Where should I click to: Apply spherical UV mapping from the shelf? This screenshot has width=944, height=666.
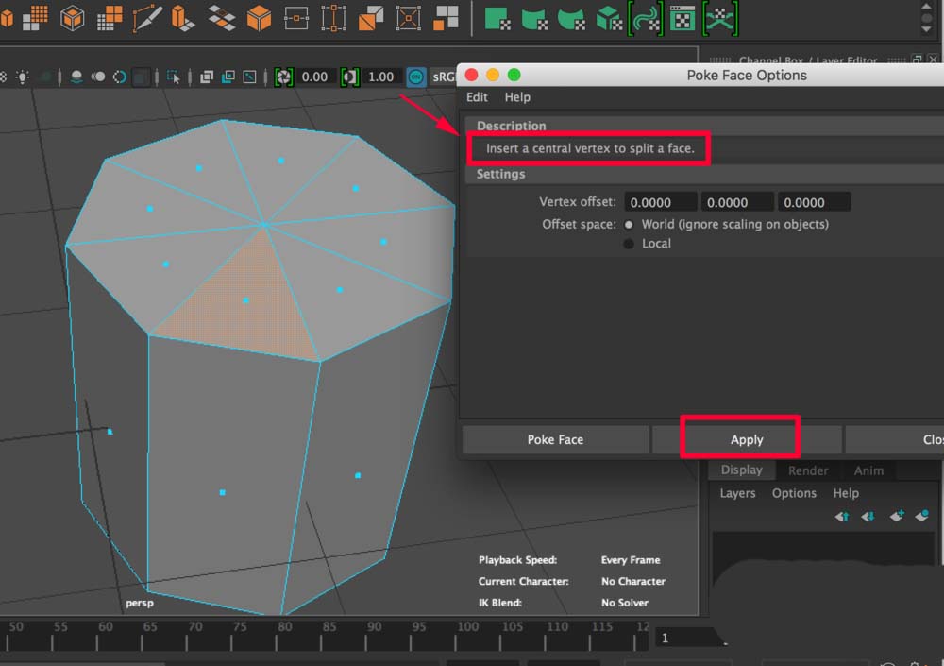571,19
